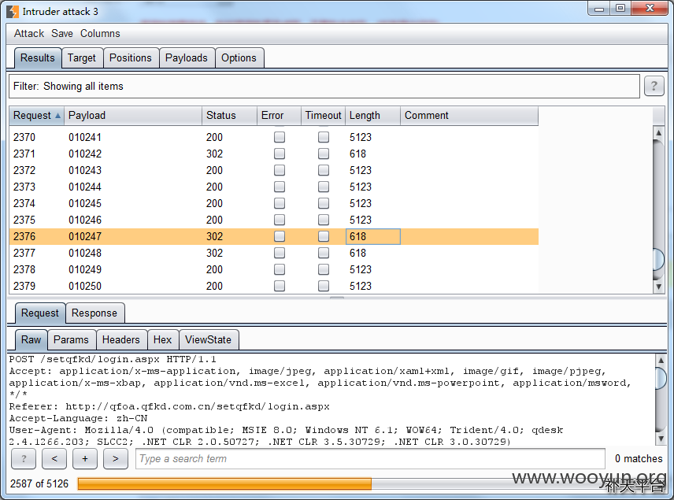Viewport: 674px width, 500px height.
Task: Tick the Timeout checkbox for request 2377
Action: tap(324, 253)
